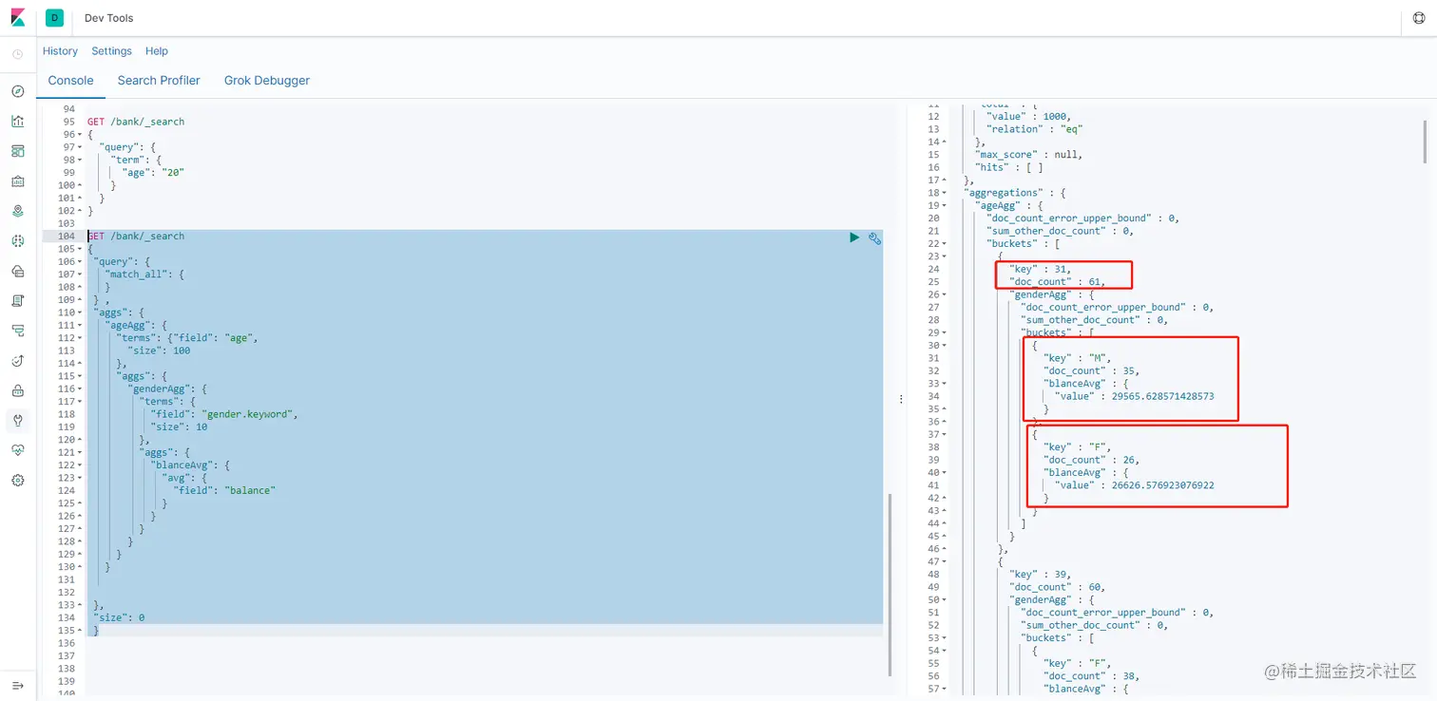Click "size": 0 on line 134
The height and width of the screenshot is (701, 1437).
119,618
